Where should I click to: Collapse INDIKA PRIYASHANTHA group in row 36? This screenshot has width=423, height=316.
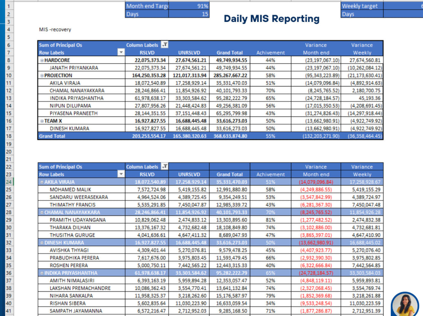(x=42, y=273)
